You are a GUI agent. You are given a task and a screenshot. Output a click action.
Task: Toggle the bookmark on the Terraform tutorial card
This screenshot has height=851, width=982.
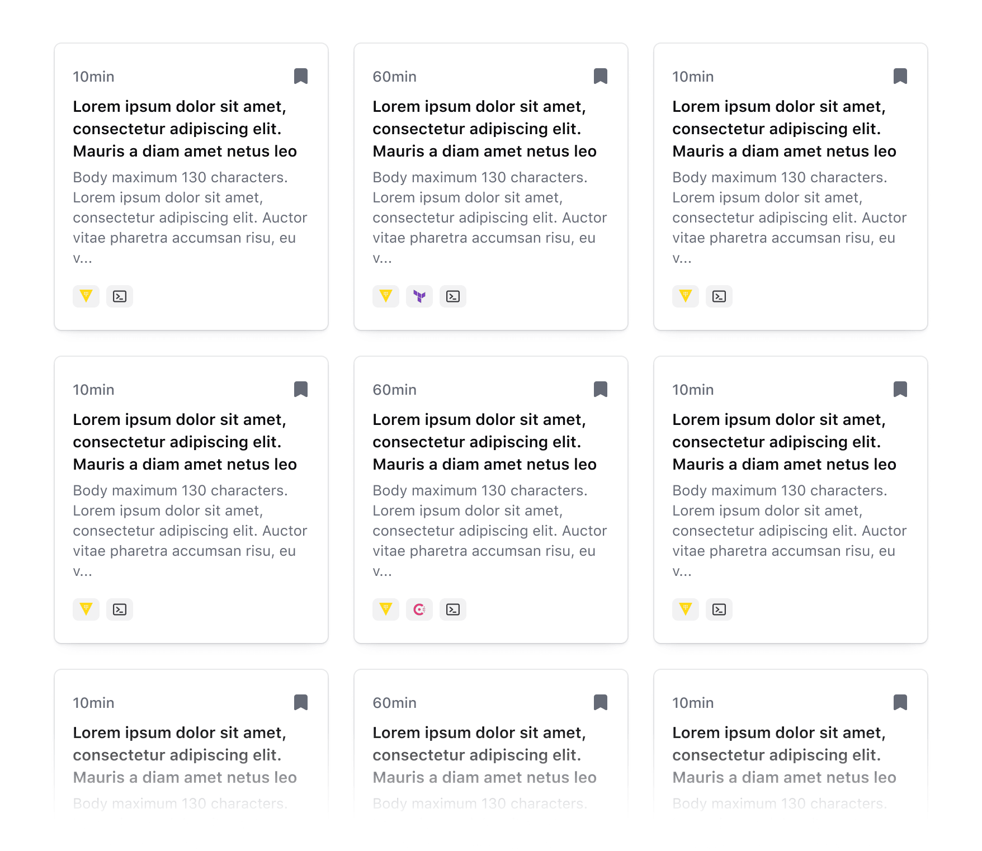(x=601, y=76)
